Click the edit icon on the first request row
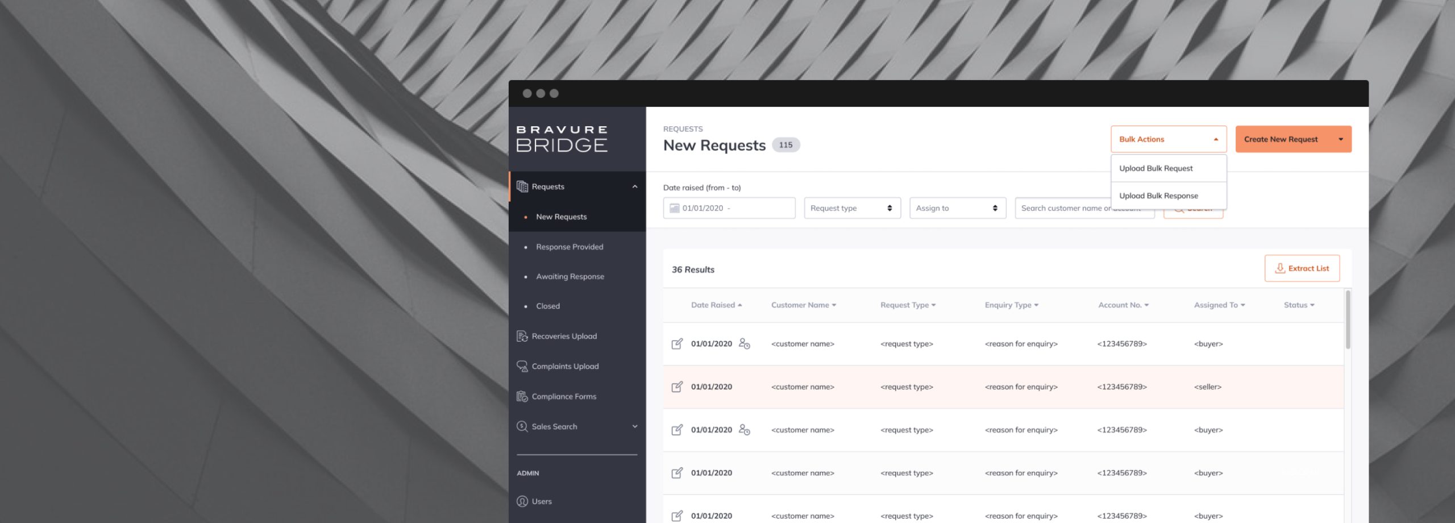The height and width of the screenshot is (523, 1455). click(677, 344)
